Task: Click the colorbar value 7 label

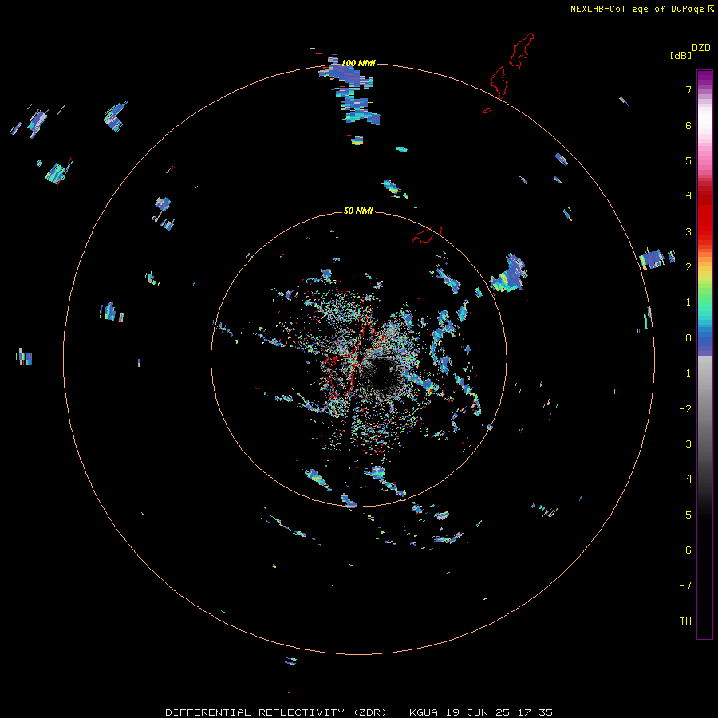Action: pyautogui.click(x=688, y=89)
